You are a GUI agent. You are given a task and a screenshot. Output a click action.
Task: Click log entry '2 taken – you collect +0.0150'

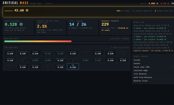[150, 28]
